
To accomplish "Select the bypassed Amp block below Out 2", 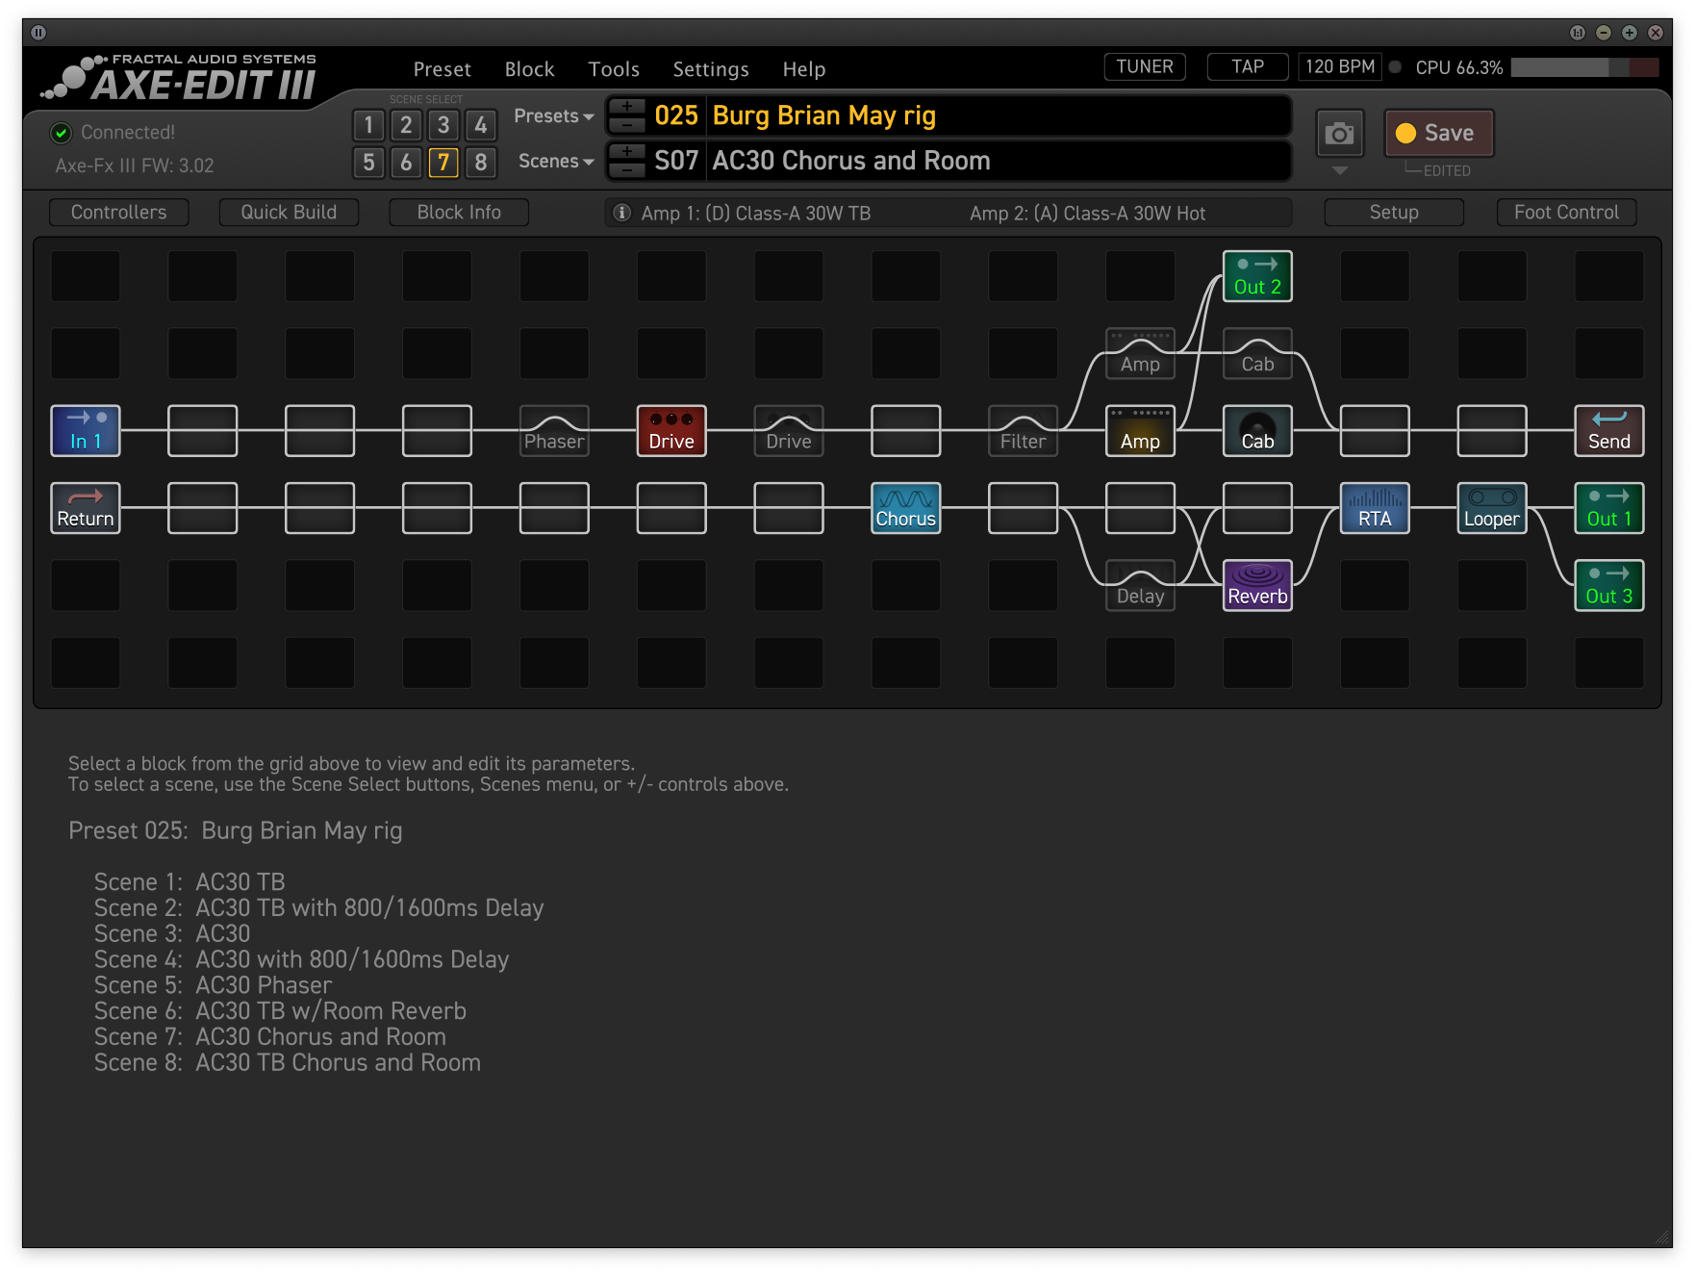I will [x=1140, y=353].
